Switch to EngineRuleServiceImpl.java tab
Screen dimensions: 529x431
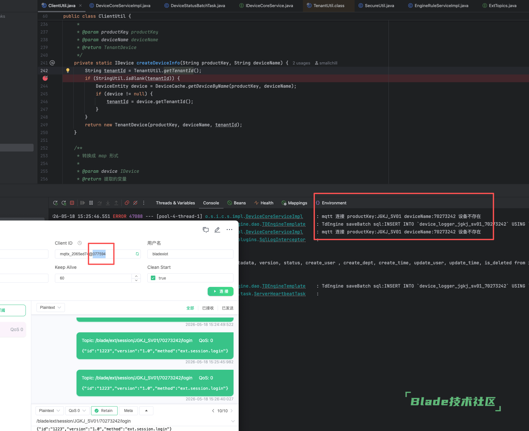pos(438,5)
